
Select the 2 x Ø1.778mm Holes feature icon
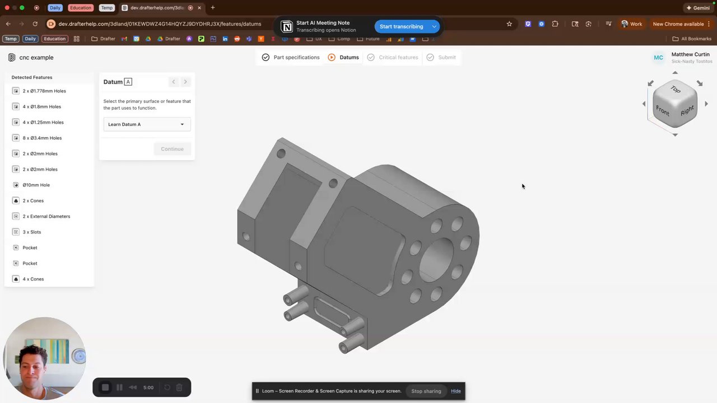16,91
